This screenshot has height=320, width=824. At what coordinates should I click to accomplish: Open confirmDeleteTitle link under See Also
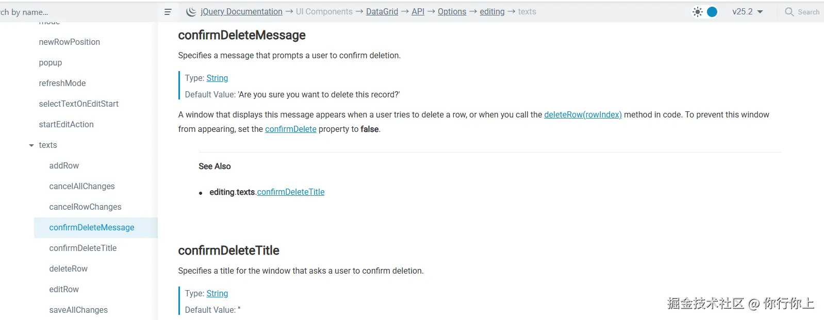coord(290,192)
